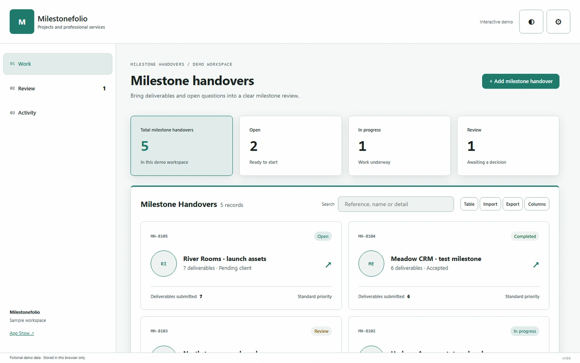Open the Review section in sidebar
Viewport: 580px width, 363px height.
(x=58, y=89)
